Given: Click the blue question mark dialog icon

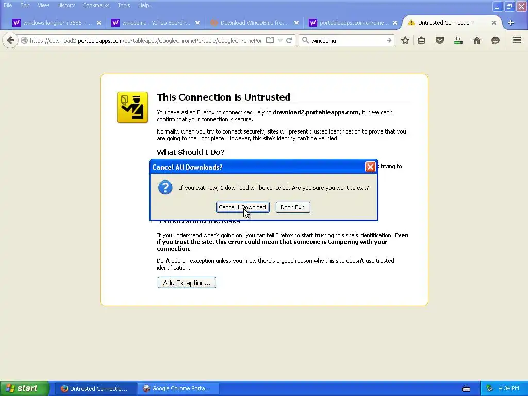Looking at the screenshot, I should pyautogui.click(x=166, y=187).
